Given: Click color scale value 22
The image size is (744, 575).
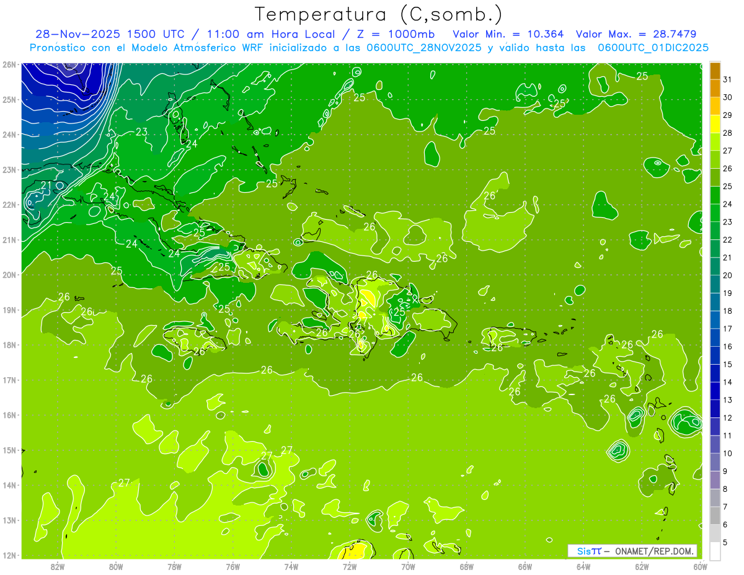Looking at the screenshot, I should tap(728, 239).
